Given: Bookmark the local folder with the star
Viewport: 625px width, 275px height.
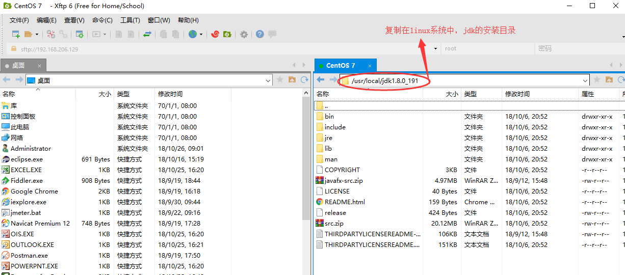Looking at the screenshot, I should (x=280, y=80).
